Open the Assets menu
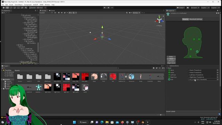 [11, 5]
